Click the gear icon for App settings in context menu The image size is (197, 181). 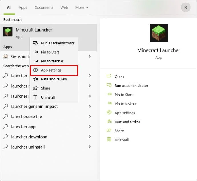pos(35,70)
